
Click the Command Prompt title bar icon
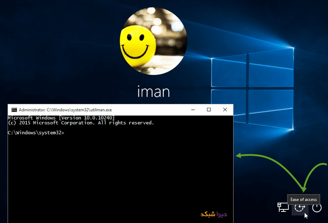coord(14,110)
